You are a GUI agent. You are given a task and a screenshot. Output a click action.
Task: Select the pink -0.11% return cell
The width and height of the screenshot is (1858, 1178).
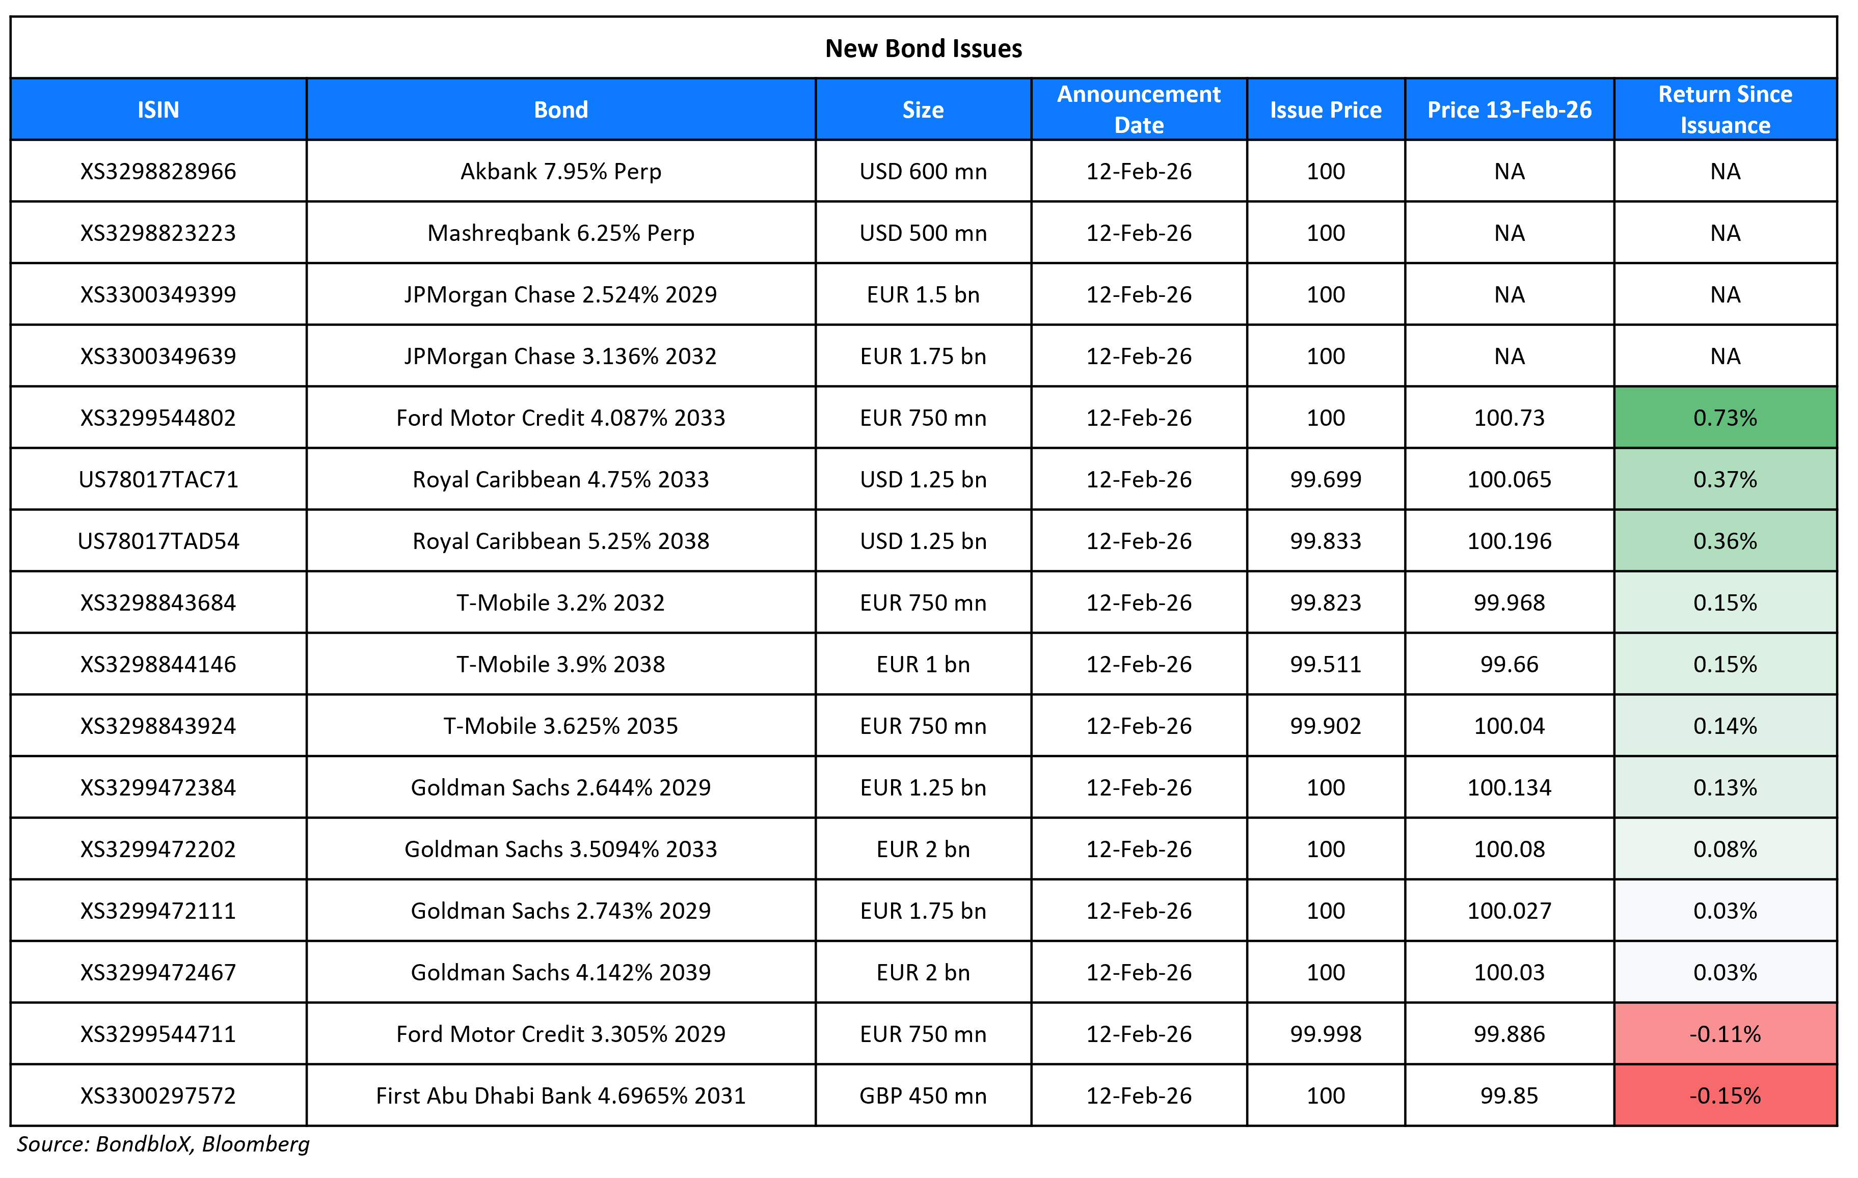click(x=1725, y=1034)
